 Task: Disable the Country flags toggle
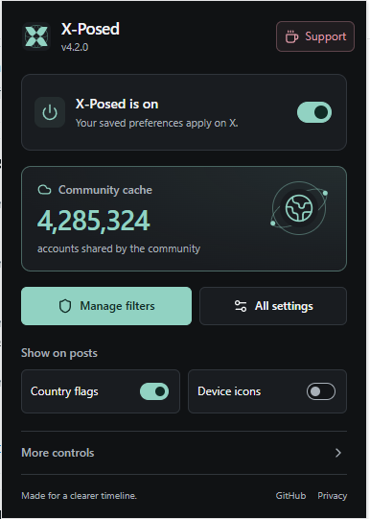154,391
